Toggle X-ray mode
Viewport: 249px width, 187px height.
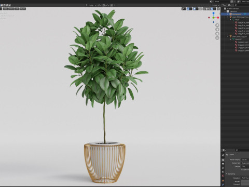pos(201,9)
